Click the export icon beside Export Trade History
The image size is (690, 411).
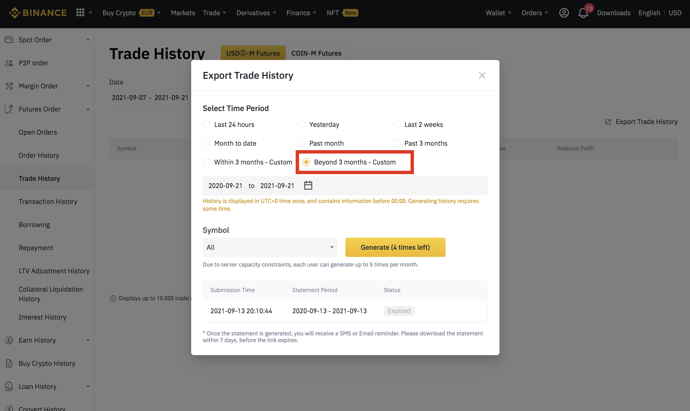coord(608,122)
